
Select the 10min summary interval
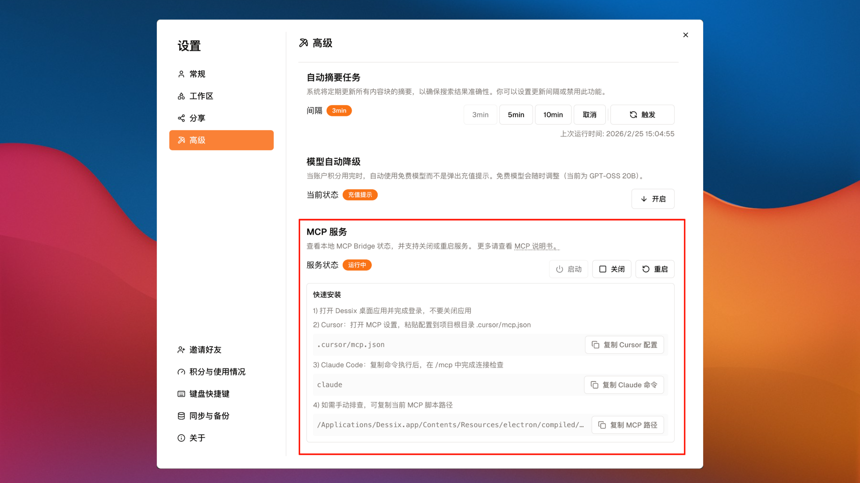pos(553,114)
